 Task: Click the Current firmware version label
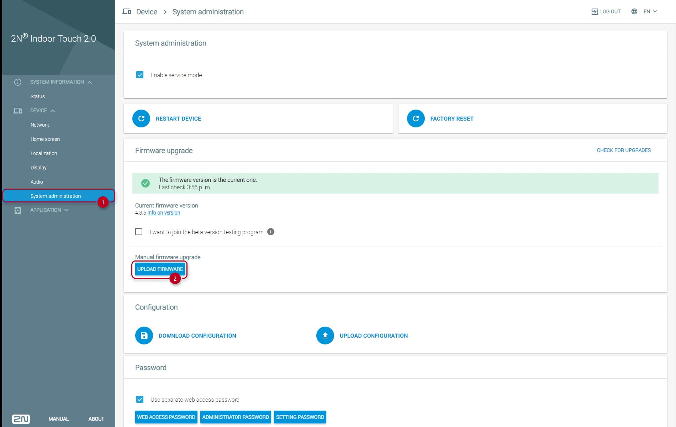(x=167, y=205)
